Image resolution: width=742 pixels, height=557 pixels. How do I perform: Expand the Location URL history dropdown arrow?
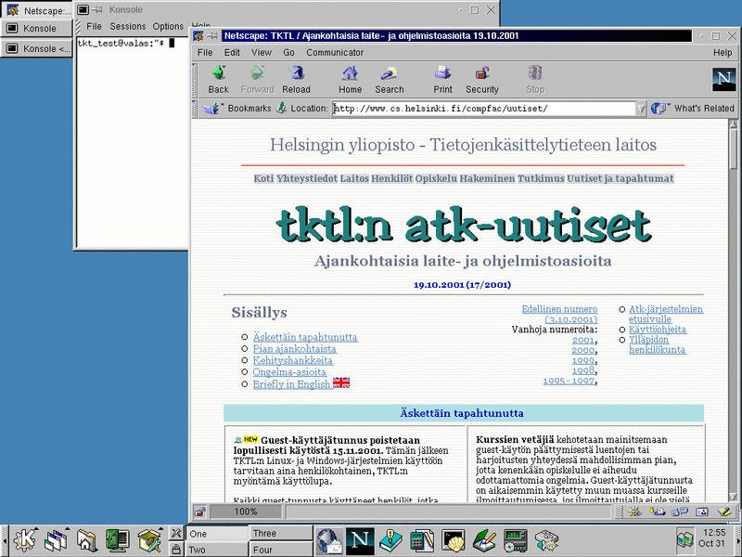pyautogui.click(x=641, y=109)
